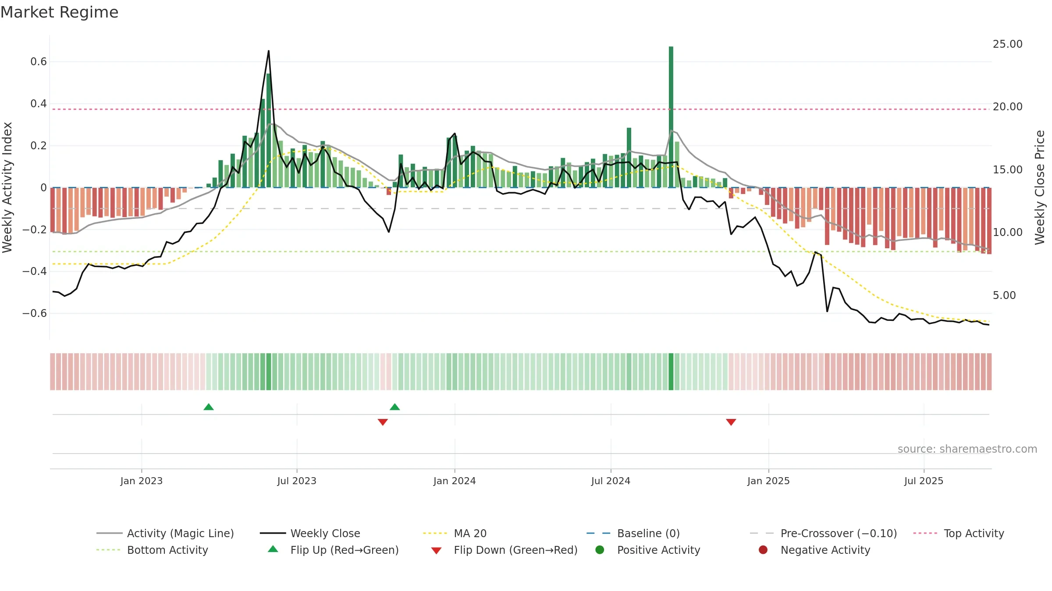The image size is (1052, 591).
Task: Click the tallest green activity bar after Jul 2024
Action: point(671,117)
